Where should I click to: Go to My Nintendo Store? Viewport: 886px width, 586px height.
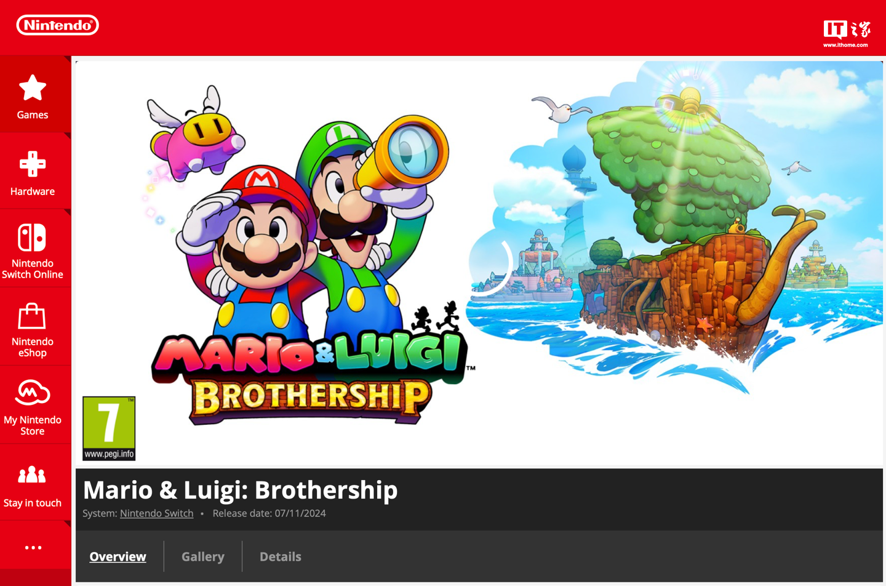pos(33,406)
